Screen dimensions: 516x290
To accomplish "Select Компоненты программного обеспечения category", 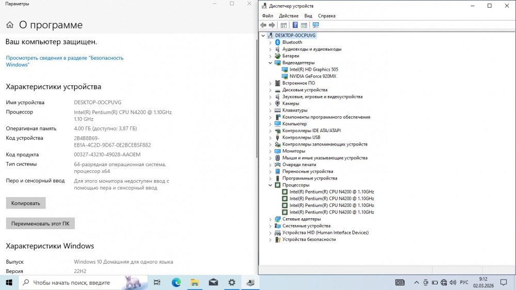I will point(326,117).
